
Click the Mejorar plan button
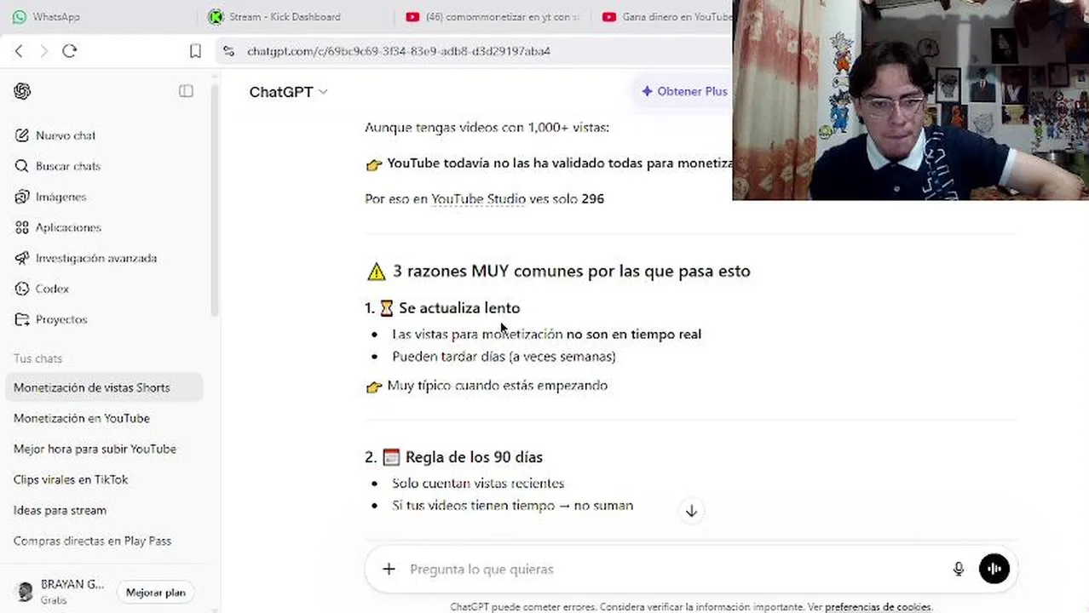click(x=156, y=593)
